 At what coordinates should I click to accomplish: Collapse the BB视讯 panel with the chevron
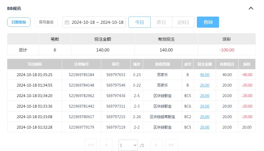pos(251,8)
